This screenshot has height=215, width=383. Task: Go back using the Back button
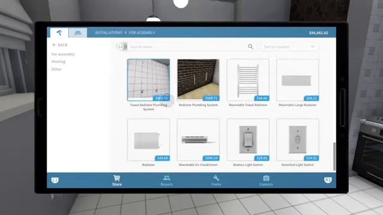coord(60,45)
